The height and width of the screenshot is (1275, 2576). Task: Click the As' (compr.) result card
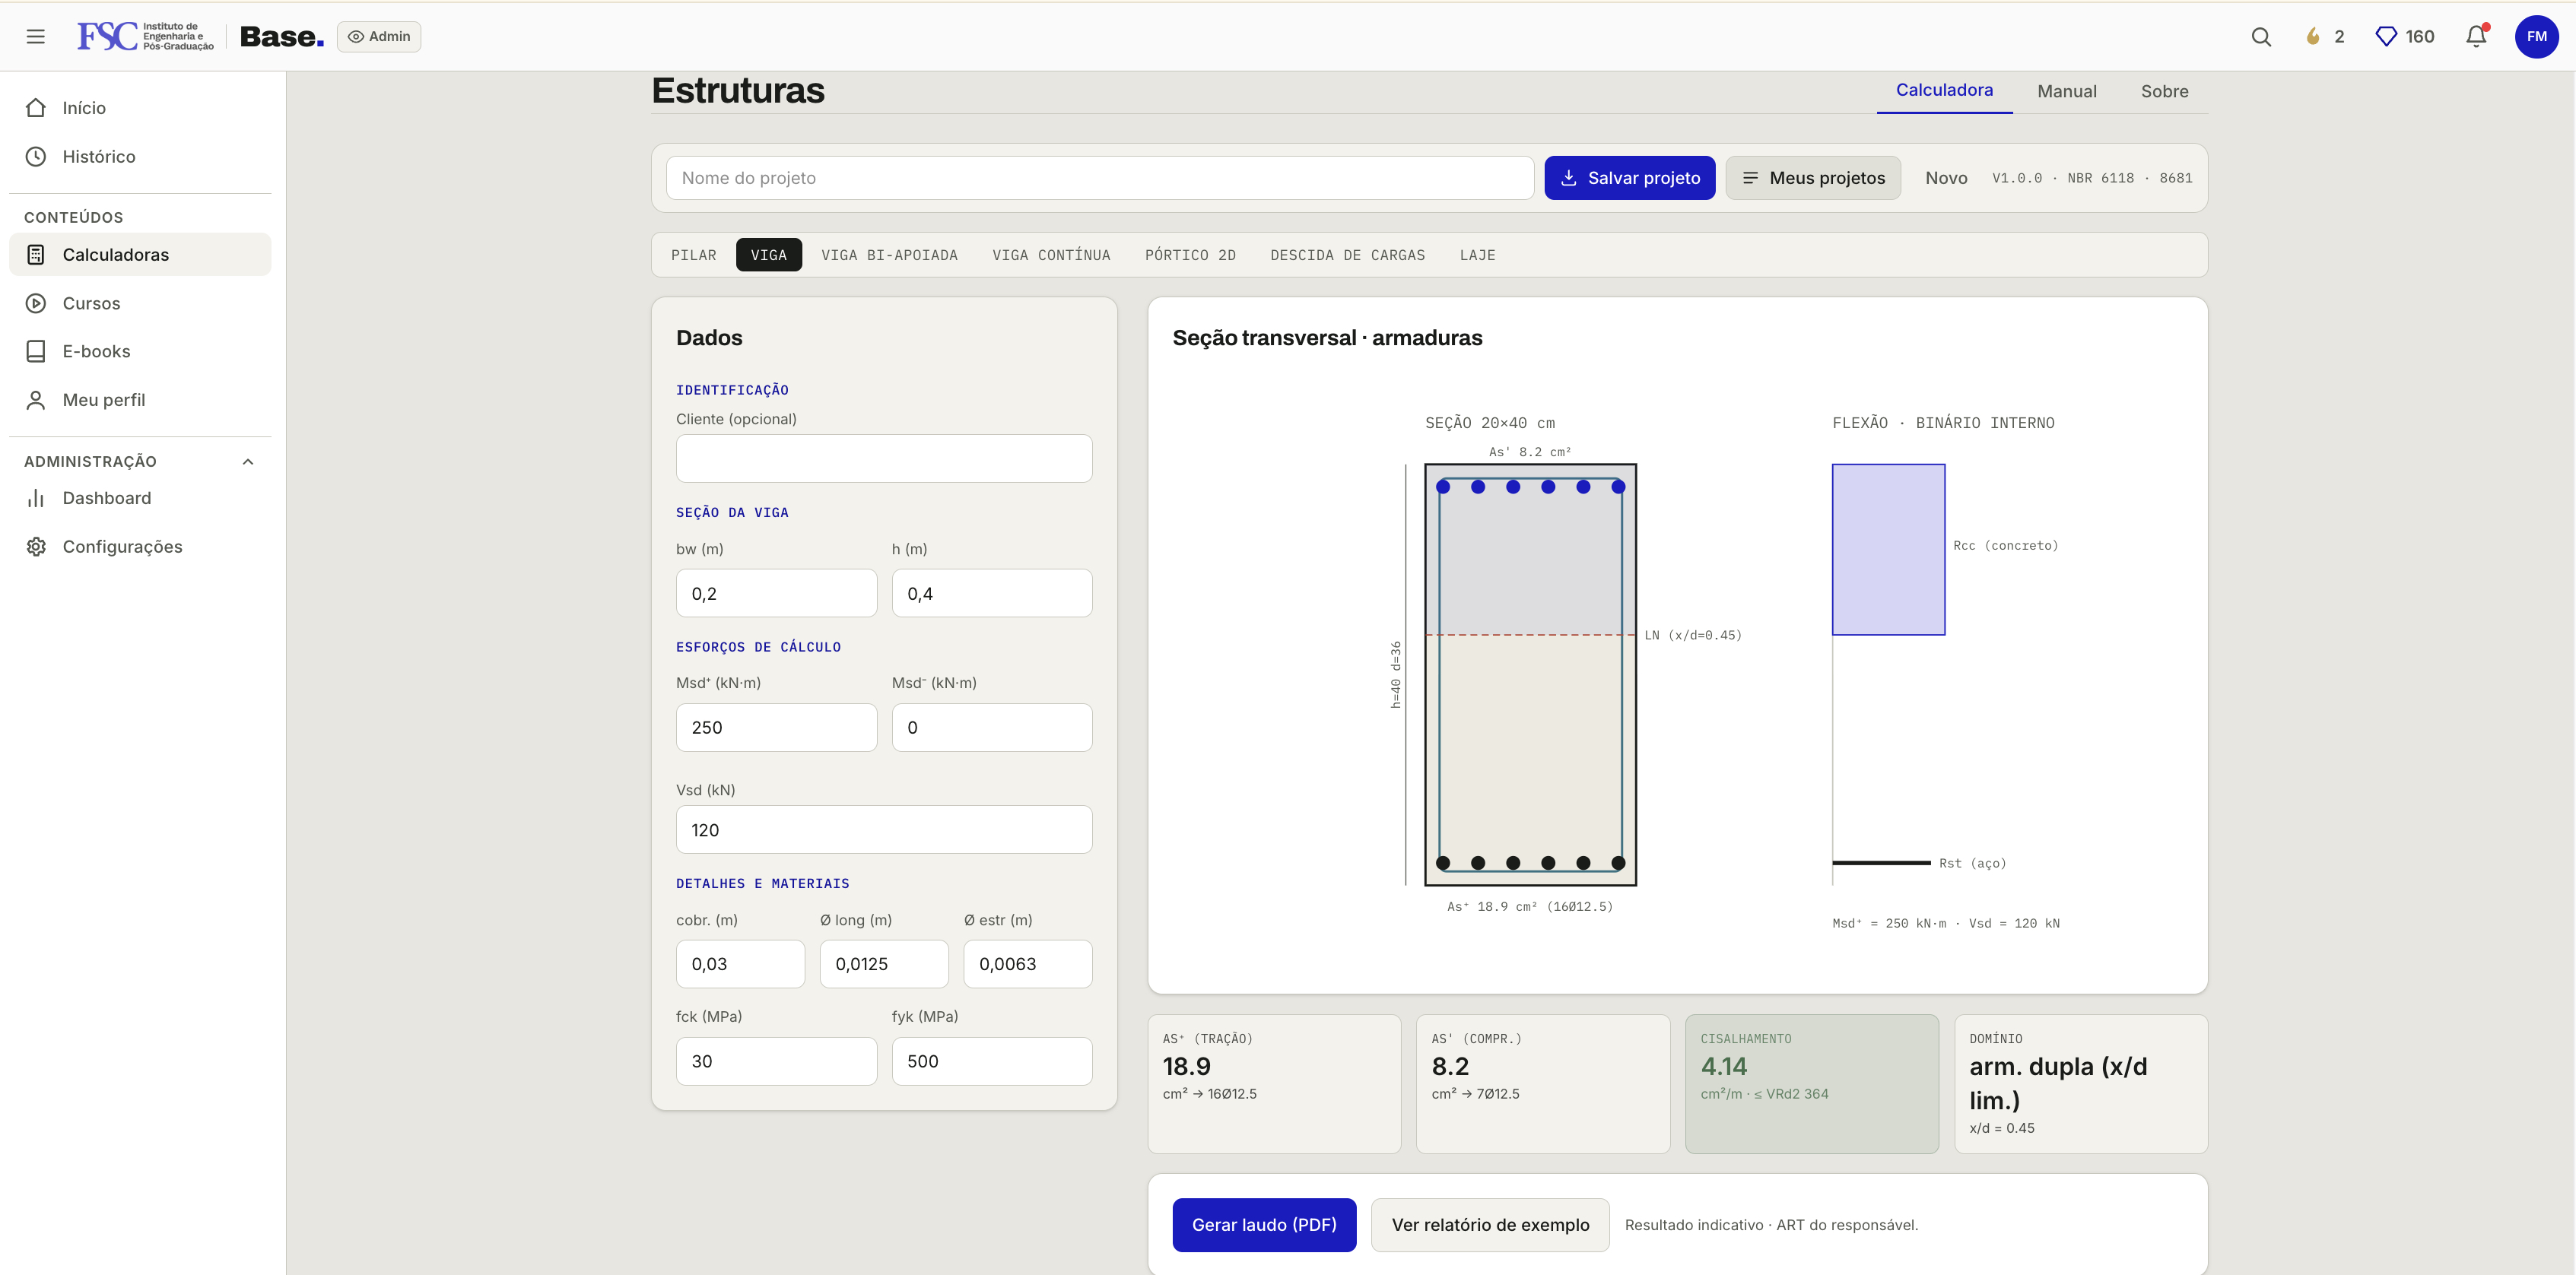point(1543,1084)
